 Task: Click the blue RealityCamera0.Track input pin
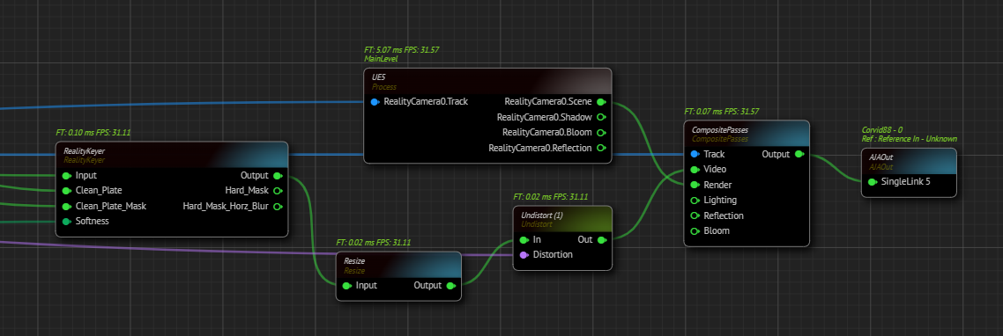[x=375, y=101]
